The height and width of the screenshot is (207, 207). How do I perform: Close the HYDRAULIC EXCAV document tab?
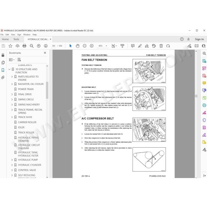tap(51, 39)
